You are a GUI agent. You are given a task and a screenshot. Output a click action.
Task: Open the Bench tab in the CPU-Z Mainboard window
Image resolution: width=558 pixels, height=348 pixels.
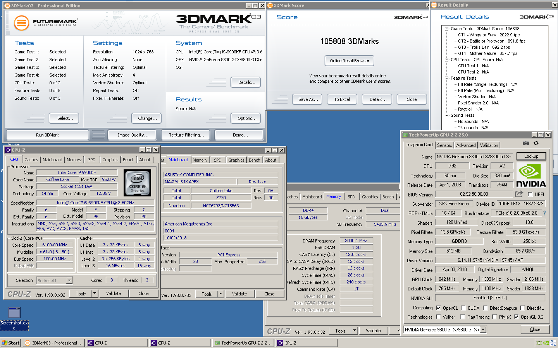[255, 160]
